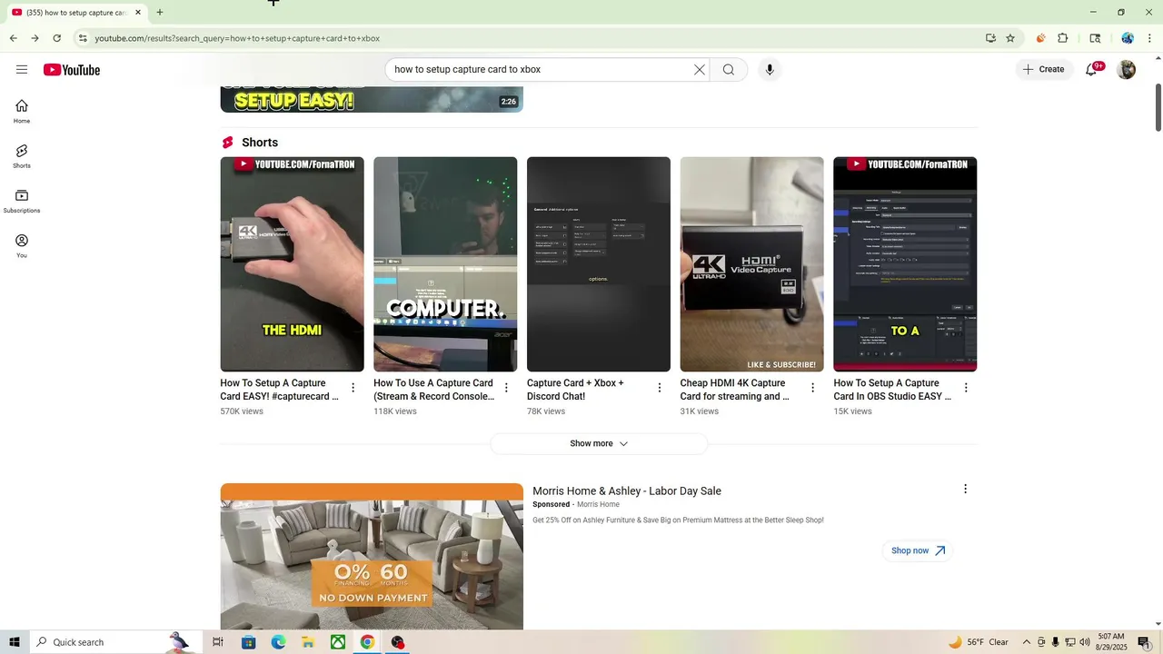Screen dimensions: 1163x654
Task: Click the '118K views' text
Action: pyautogui.click(x=395, y=411)
